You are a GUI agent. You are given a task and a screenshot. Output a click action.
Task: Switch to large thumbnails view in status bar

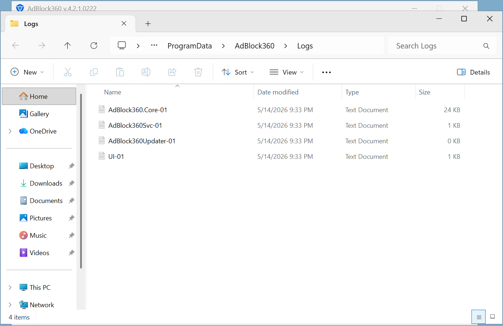tap(492, 317)
